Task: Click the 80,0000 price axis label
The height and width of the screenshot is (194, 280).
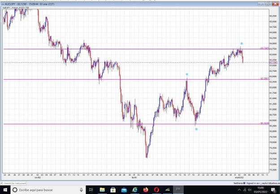Action: point(273,131)
